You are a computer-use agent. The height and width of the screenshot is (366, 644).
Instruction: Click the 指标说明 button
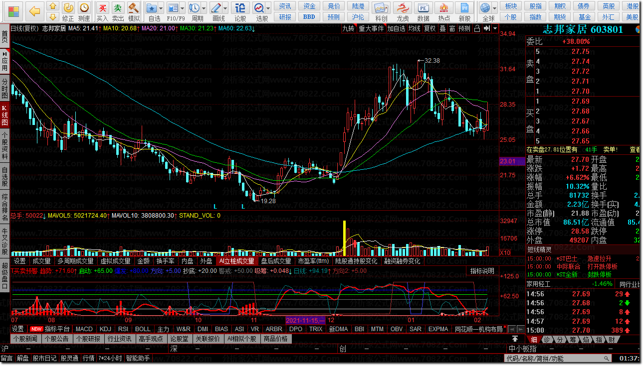coord(482,271)
